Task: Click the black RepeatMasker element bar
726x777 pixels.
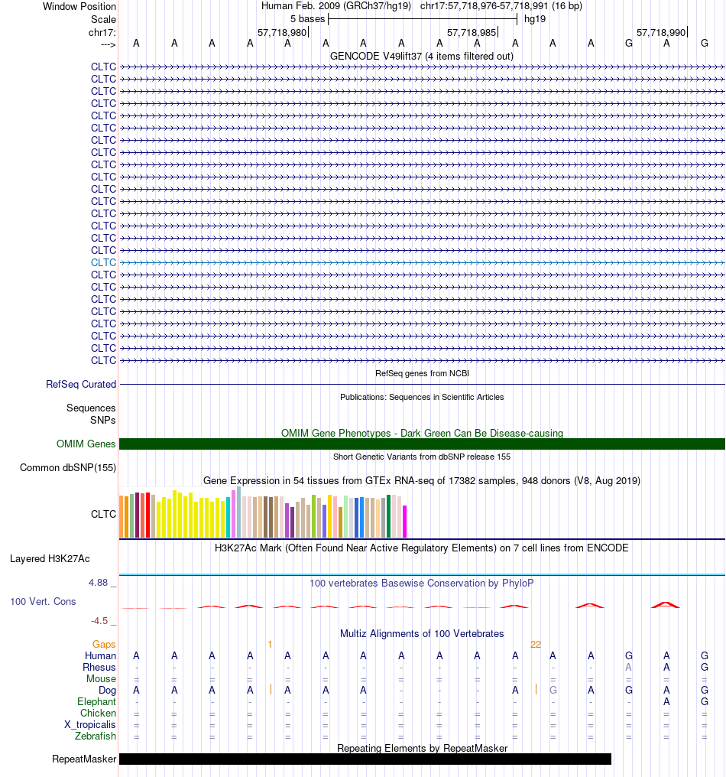Action: (365, 759)
